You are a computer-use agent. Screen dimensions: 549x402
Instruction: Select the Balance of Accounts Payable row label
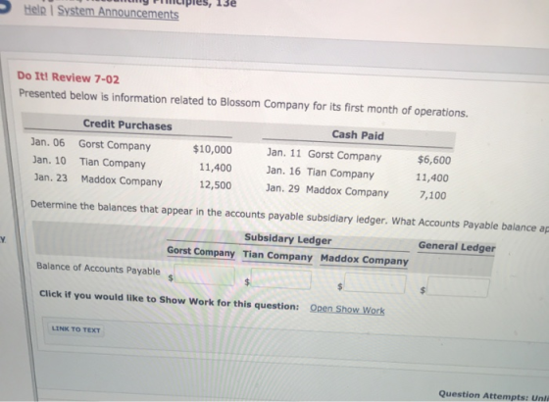pyautogui.click(x=98, y=269)
